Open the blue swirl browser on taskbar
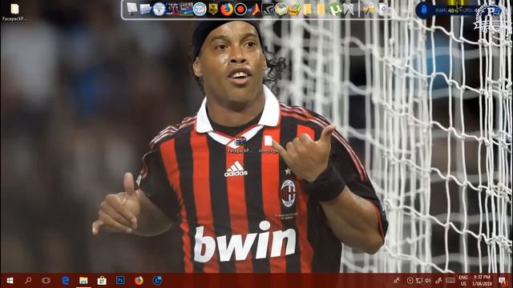 [157, 281]
